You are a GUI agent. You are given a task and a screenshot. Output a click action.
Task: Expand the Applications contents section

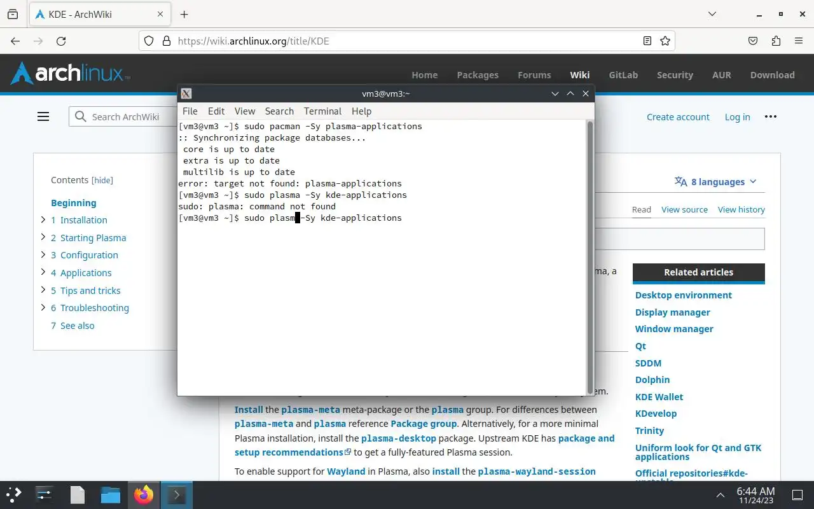tap(43, 272)
